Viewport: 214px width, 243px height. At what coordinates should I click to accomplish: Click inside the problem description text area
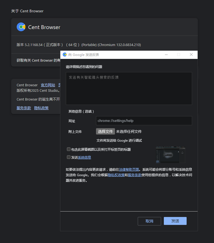coord(129,88)
